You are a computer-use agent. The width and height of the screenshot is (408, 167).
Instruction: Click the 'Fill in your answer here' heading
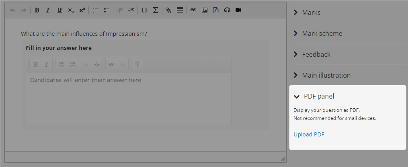coord(59,48)
